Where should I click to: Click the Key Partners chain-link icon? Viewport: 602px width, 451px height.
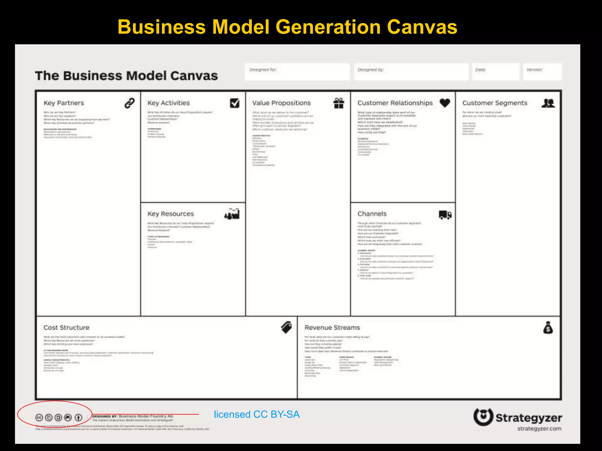(129, 103)
